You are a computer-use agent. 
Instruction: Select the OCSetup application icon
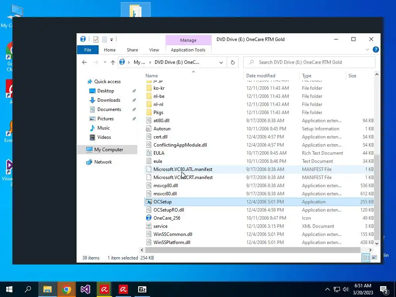point(149,202)
